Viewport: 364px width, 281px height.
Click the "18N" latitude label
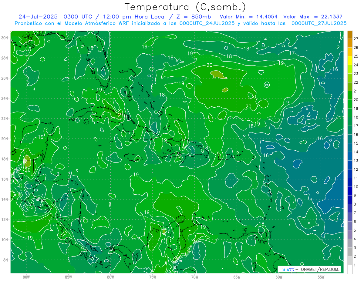[5, 159]
